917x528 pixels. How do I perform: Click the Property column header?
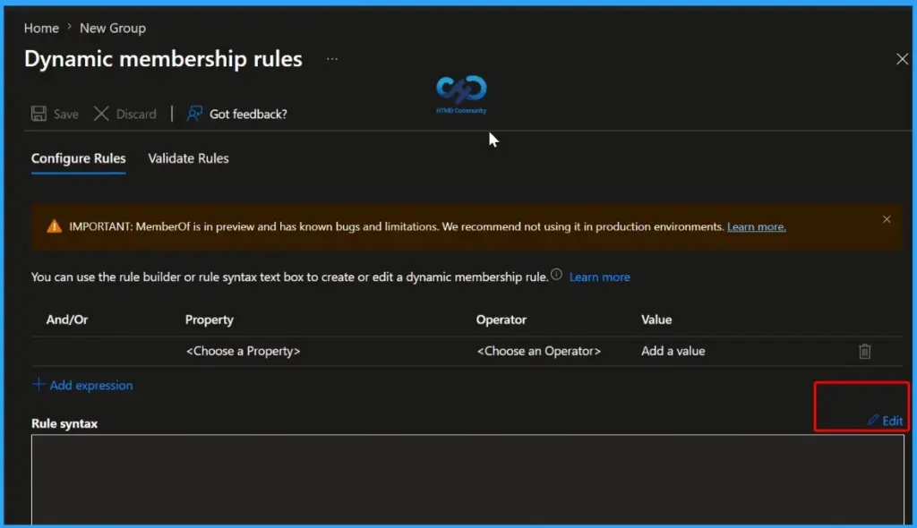(x=210, y=319)
